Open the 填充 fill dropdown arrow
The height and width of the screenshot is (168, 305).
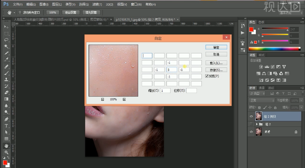(x=302, y=108)
